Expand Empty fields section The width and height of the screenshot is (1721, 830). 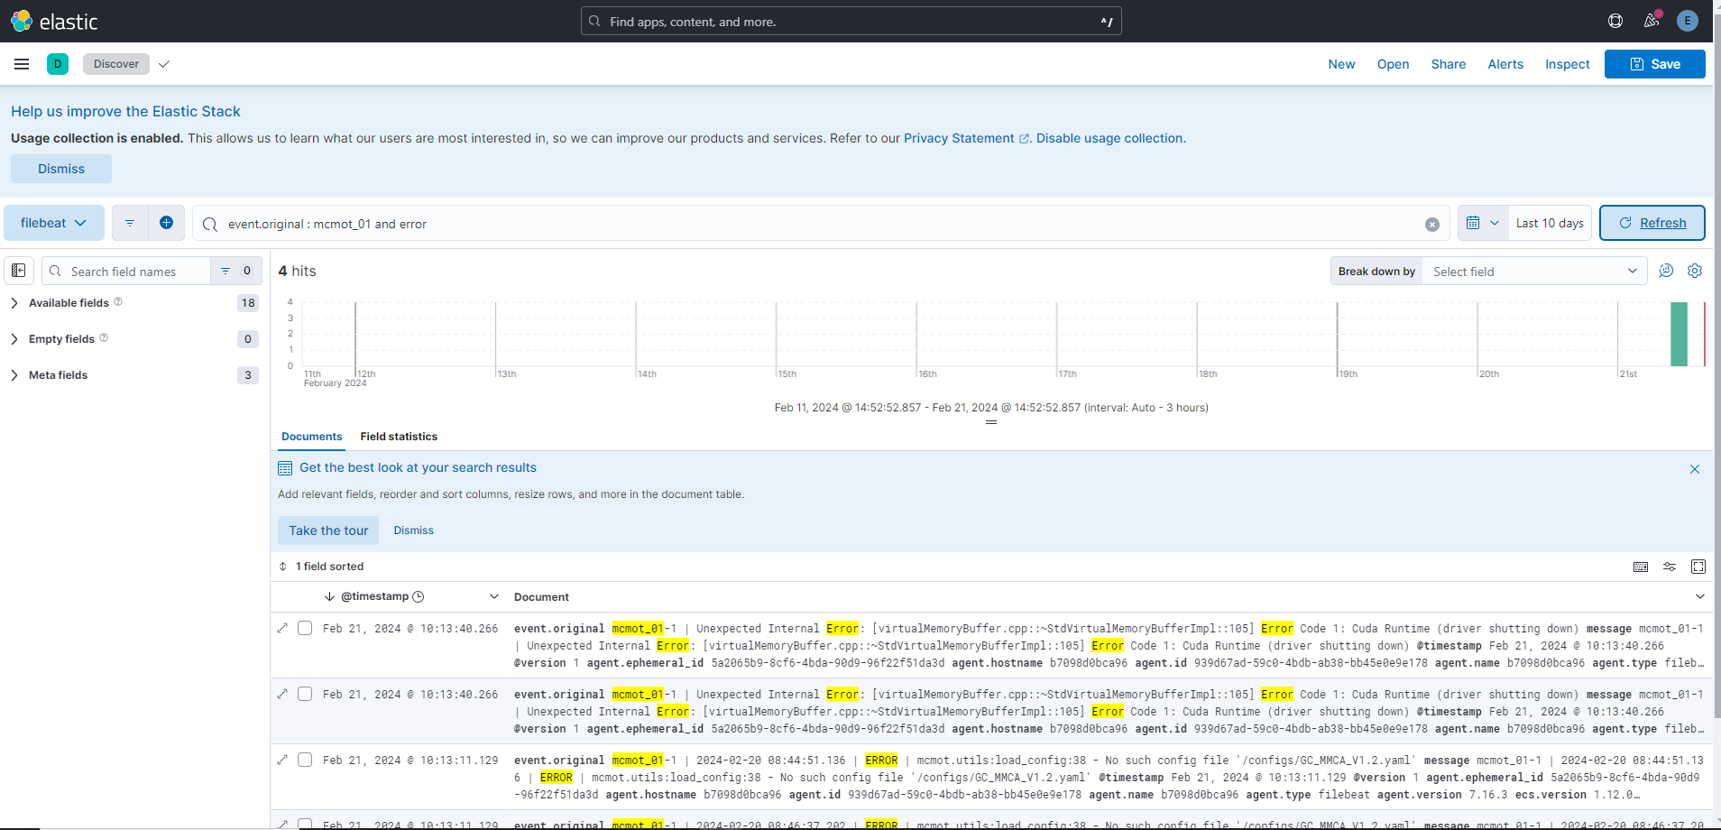click(x=14, y=339)
